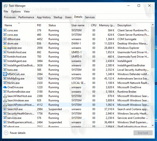Click the dllhost.exe process icon
The image size is (157, 141).
[5, 39]
